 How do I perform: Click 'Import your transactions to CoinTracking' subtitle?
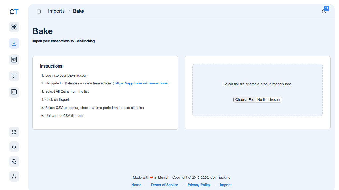(64, 41)
